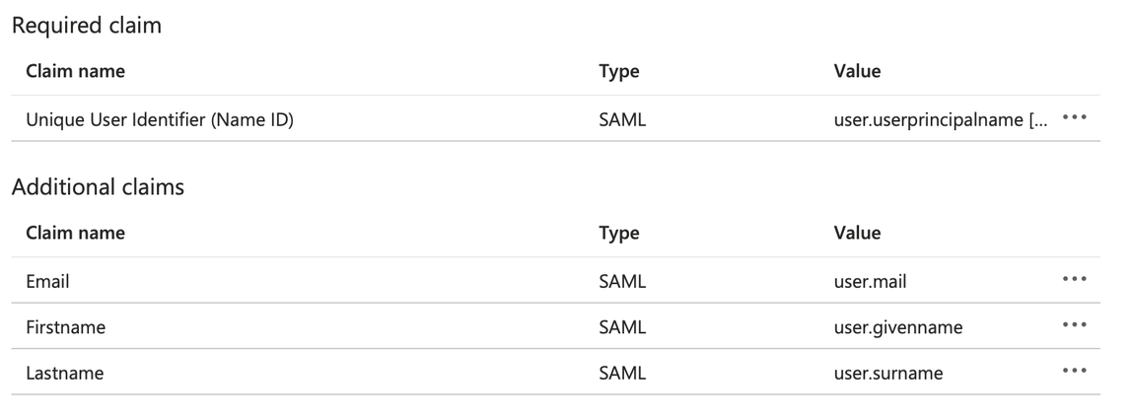Click Value column header under Required claim
Screen dimensions: 1132x418
[x=856, y=71]
